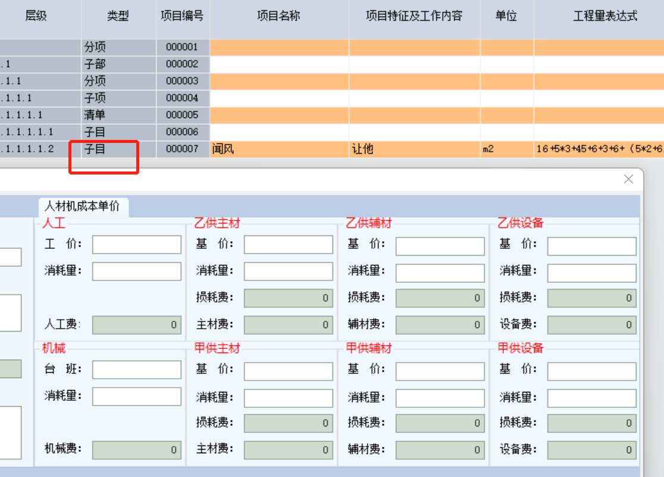Image resolution: width=664 pixels, height=477 pixels.
Task: Click the 闻风 project name cell
Action: coord(279,149)
